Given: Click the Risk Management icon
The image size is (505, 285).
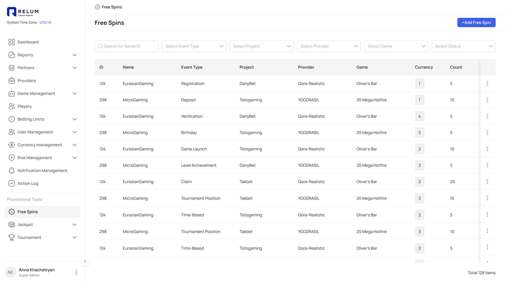Looking at the screenshot, I should point(12,158).
